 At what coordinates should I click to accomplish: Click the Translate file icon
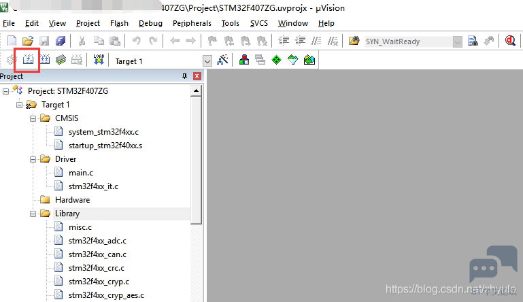[11, 60]
